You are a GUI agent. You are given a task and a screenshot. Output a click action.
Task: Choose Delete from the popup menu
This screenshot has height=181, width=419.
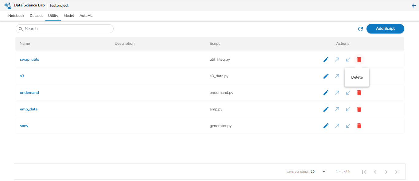coord(357,77)
